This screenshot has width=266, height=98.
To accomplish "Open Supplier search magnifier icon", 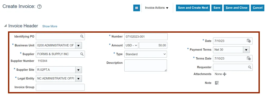I will coord(82,54).
